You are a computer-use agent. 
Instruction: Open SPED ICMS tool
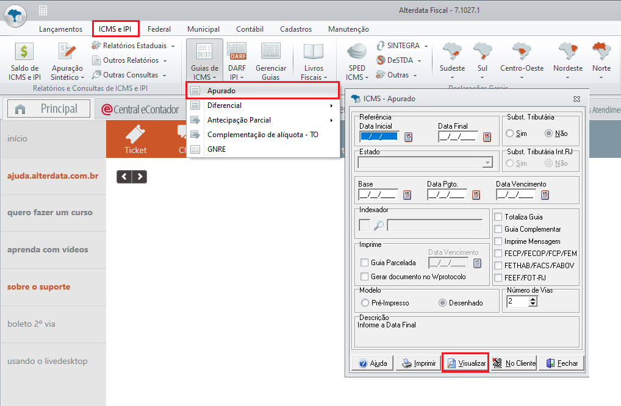pyautogui.click(x=357, y=62)
